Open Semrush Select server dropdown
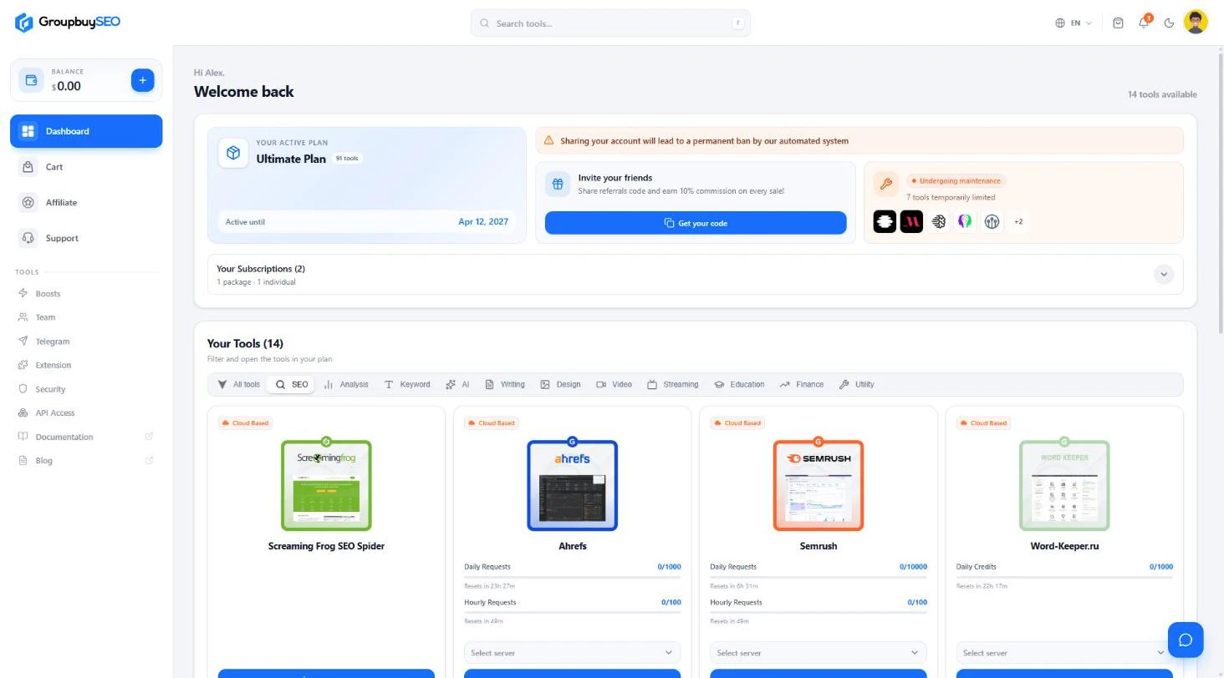Screen dimensions: 1224x678 (819, 653)
